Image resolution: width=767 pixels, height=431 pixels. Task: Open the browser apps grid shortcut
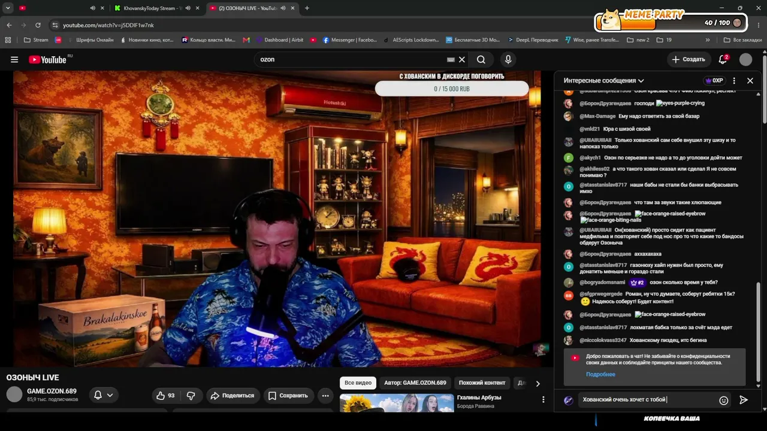coord(8,40)
